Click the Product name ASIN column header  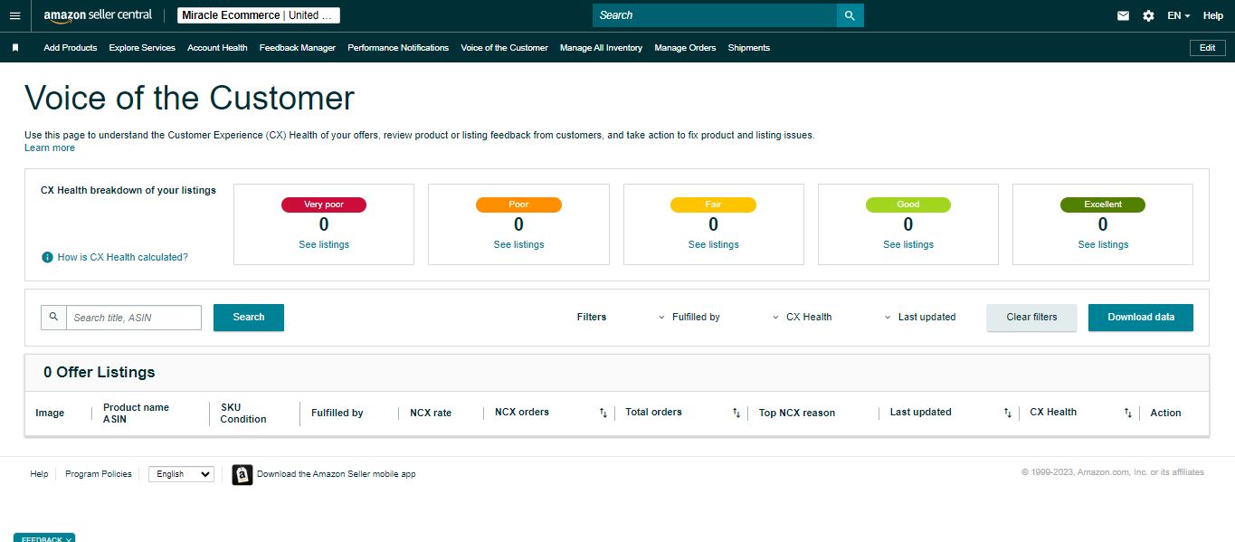[136, 414]
